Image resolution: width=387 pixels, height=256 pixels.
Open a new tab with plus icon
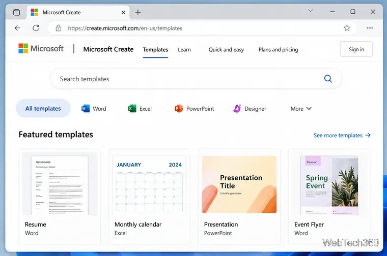tap(138, 12)
